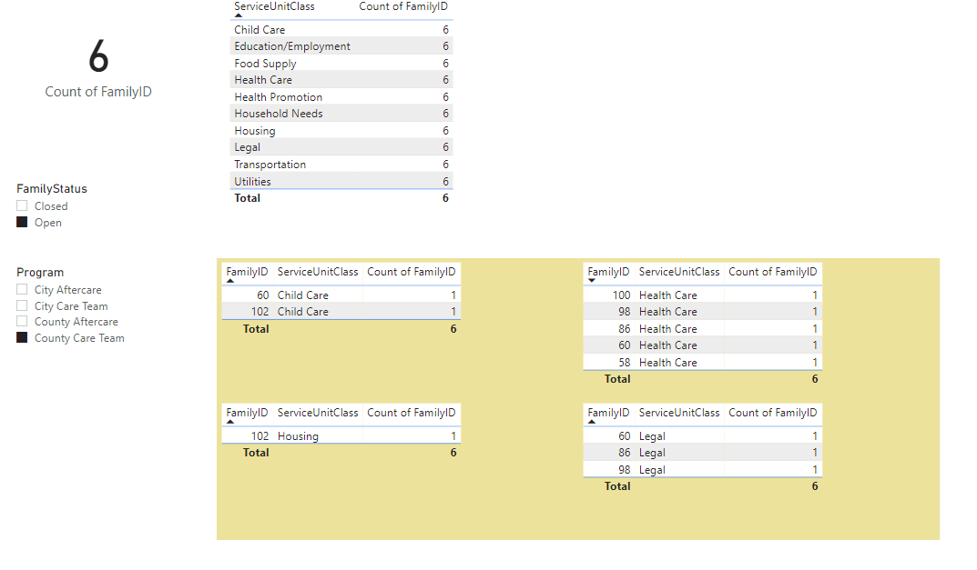This screenshot has width=977, height=570.
Task: Click the Education/Employment row in top table
Action: (x=341, y=46)
